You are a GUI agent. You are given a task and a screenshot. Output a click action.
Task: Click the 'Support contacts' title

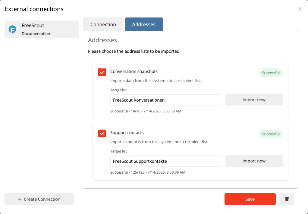(127, 133)
